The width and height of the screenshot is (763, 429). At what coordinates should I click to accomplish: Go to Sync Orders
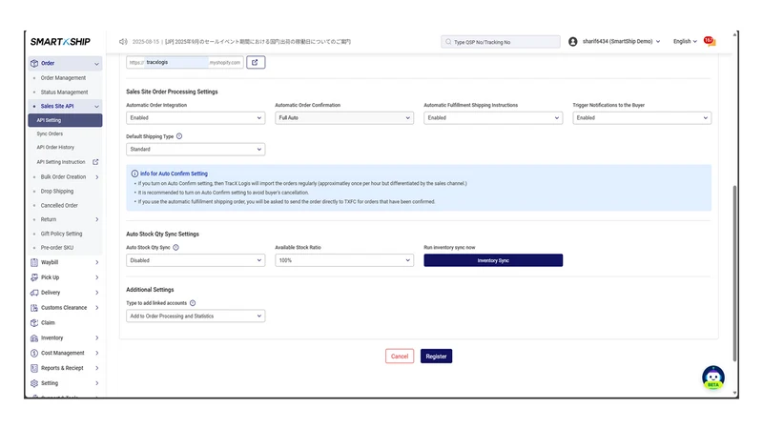pos(50,133)
